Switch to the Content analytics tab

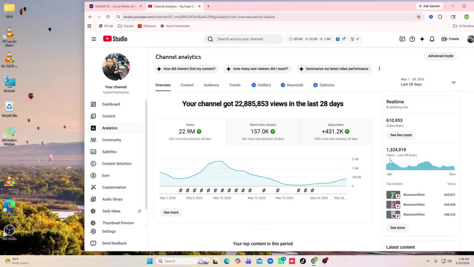pos(187,85)
